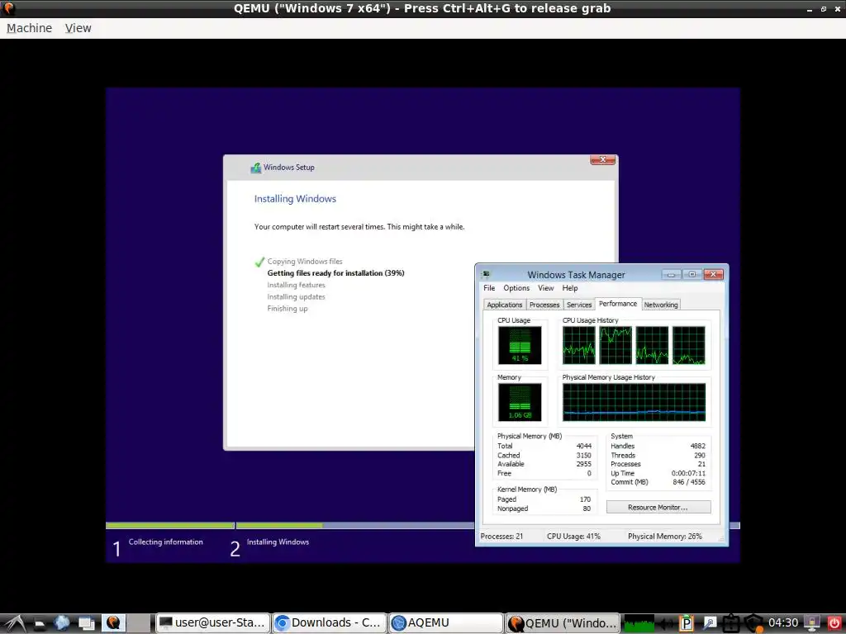Open Task Manager Help menu
Image resolution: width=846 pixels, height=634 pixels.
[570, 288]
